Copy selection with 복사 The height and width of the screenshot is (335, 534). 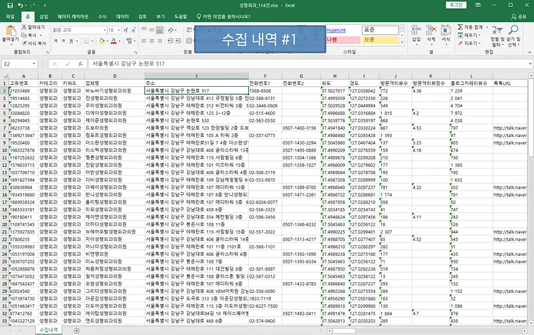(29, 35)
